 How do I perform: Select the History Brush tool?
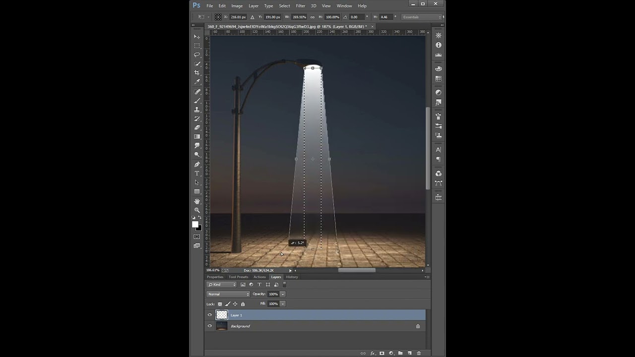click(197, 119)
